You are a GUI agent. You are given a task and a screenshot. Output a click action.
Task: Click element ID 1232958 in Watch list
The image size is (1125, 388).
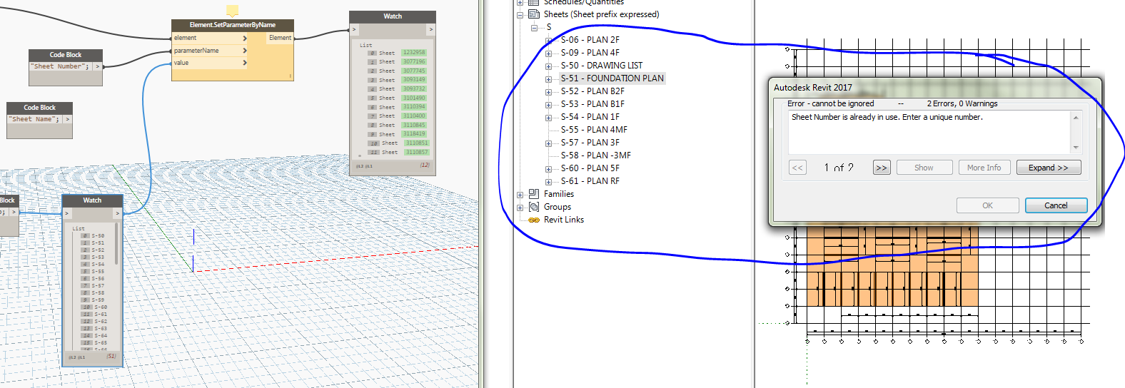[x=414, y=53]
